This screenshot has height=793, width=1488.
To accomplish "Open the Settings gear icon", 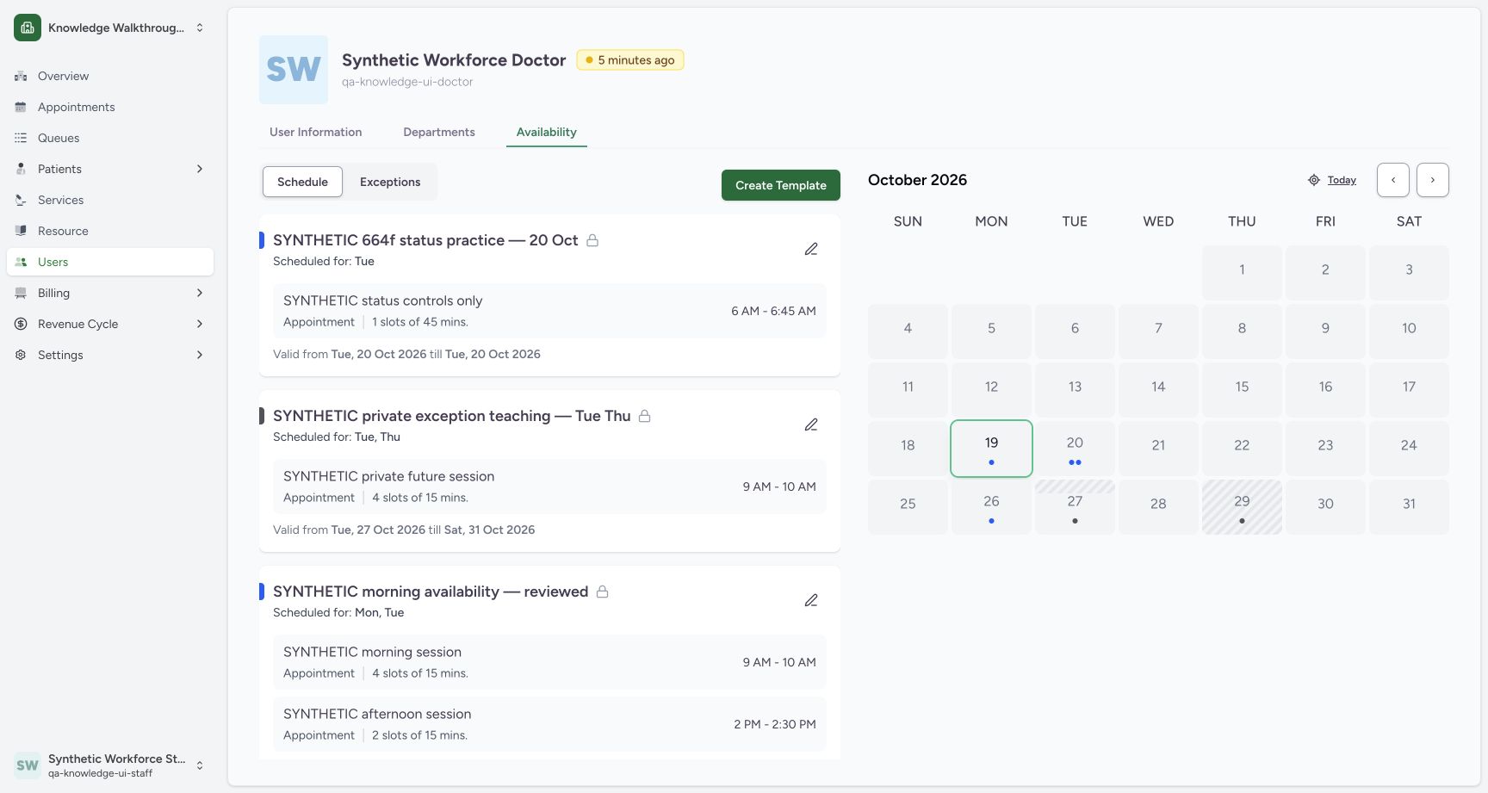I will (21, 355).
